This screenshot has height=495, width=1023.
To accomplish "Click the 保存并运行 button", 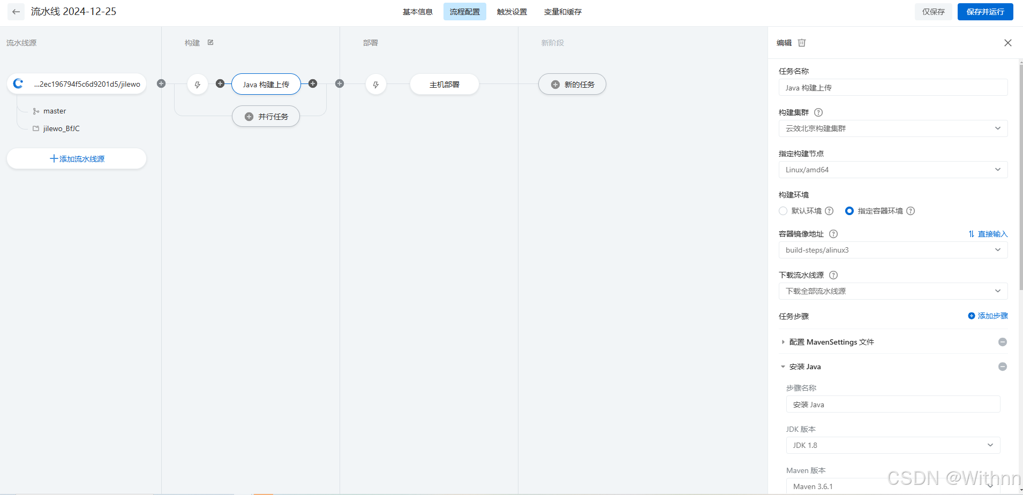I will [x=985, y=11].
